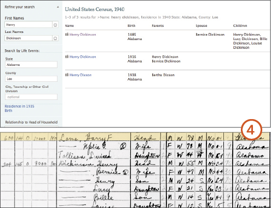
Task: Toggle exact-match checkbox for Last Names
Action: coord(55,38)
